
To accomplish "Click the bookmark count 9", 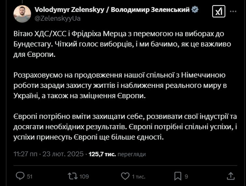I will coord(186,176).
